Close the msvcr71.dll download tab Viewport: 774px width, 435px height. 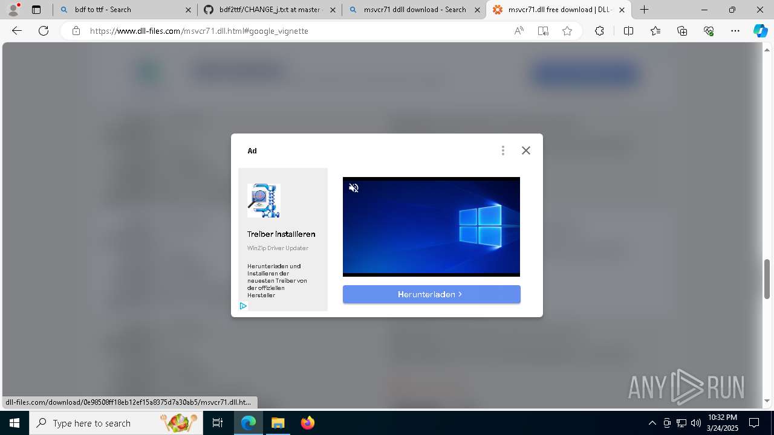tap(622, 10)
